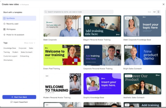Open Workspace templates
The height and width of the screenshot is (108, 166).
19,29
